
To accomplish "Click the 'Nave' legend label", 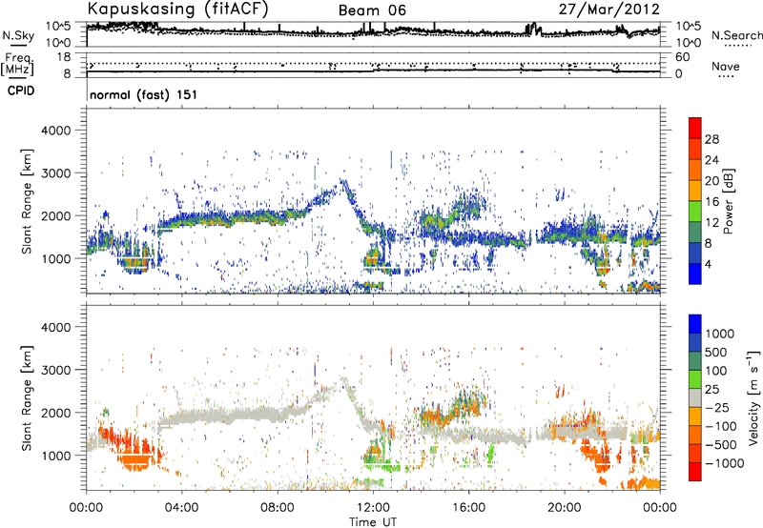I will [x=726, y=67].
